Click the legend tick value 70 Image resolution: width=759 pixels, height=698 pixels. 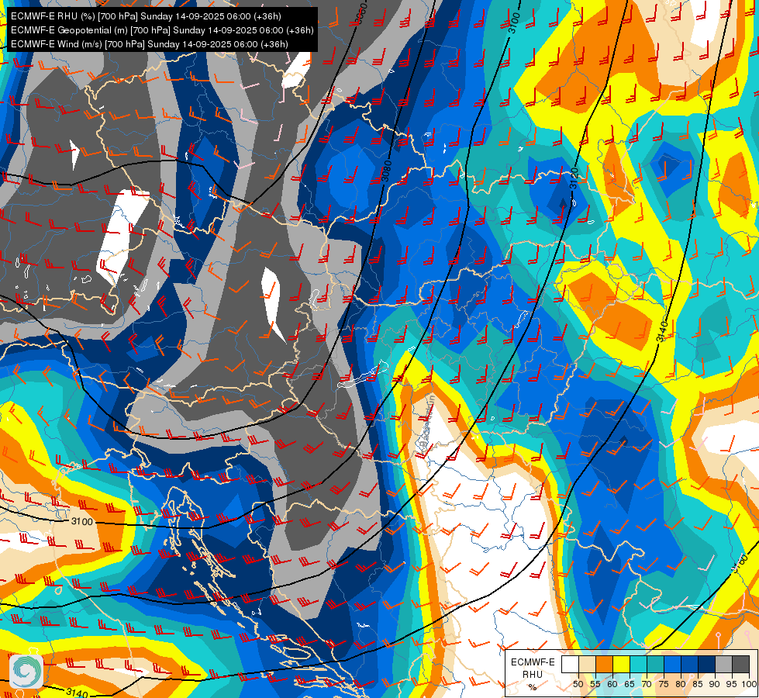pos(647,684)
